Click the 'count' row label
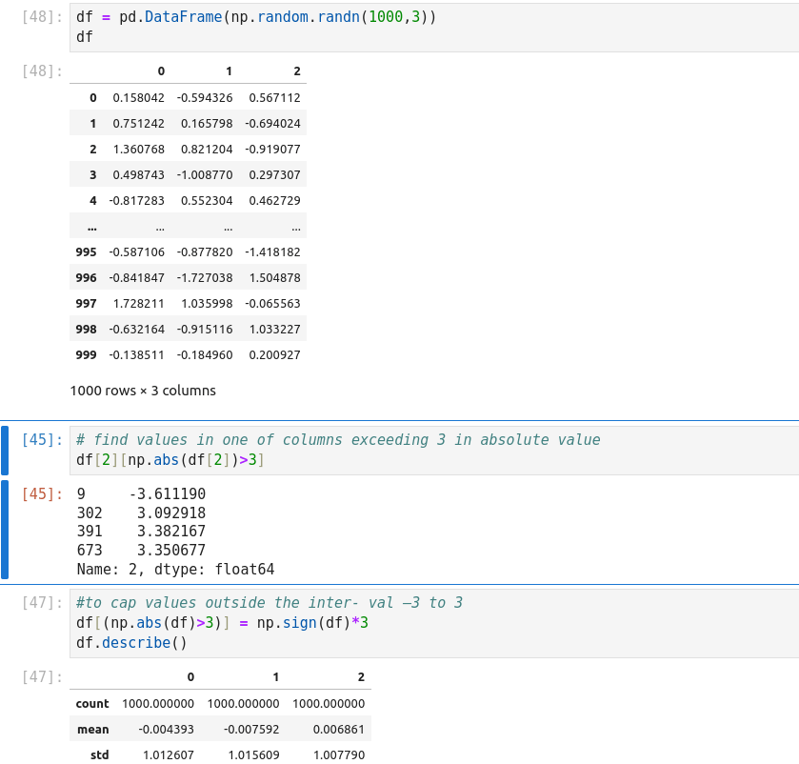This screenshot has width=799, height=764. point(92,703)
